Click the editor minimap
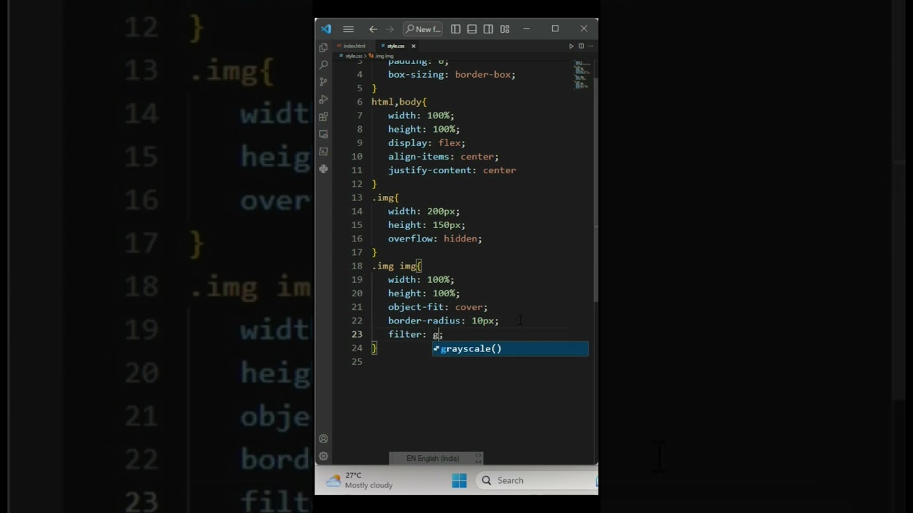The image size is (913, 513). pyautogui.click(x=582, y=74)
